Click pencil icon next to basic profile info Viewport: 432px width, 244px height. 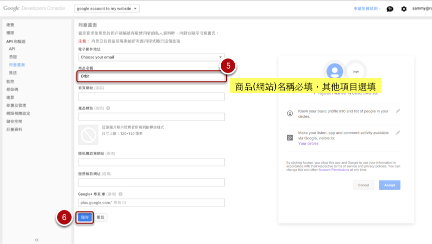[x=398, y=111]
